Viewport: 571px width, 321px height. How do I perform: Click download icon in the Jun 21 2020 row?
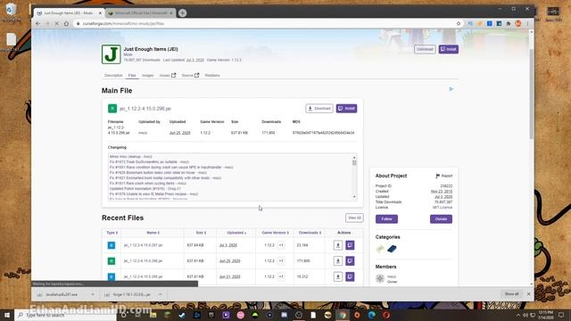click(338, 276)
